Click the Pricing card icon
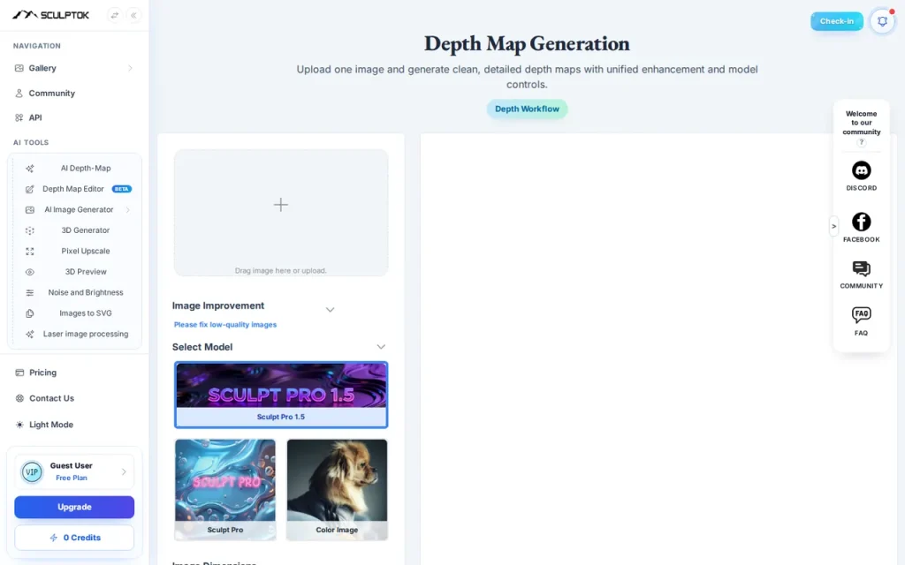Screen dimensions: 905x565 (19, 373)
